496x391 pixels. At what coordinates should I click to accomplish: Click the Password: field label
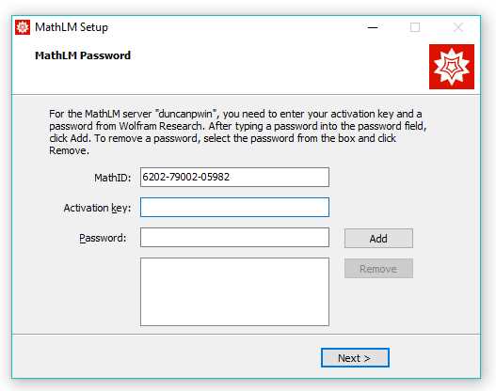point(103,238)
